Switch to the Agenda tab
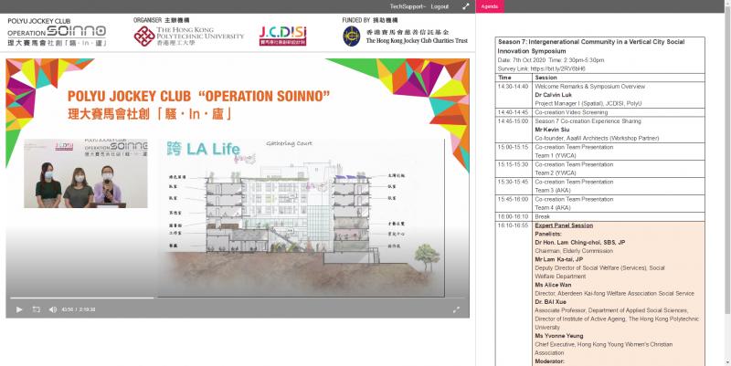731x366 pixels. point(490,6)
